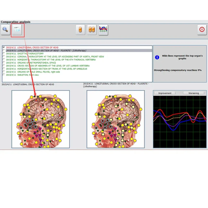
Task: Click the left head cross-section image
Action: [x=41, y=119]
